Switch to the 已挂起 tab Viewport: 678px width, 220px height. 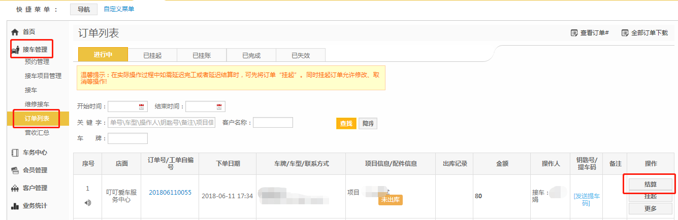(x=152, y=55)
